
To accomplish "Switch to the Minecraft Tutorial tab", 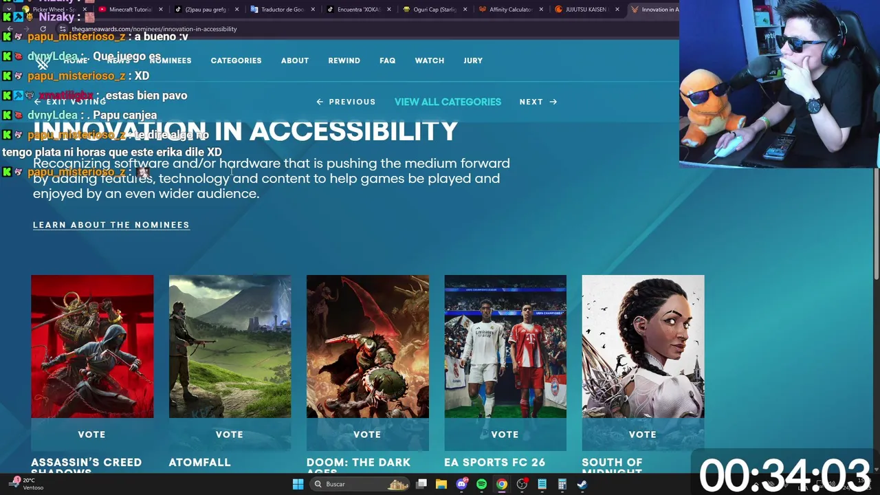I will (130, 10).
